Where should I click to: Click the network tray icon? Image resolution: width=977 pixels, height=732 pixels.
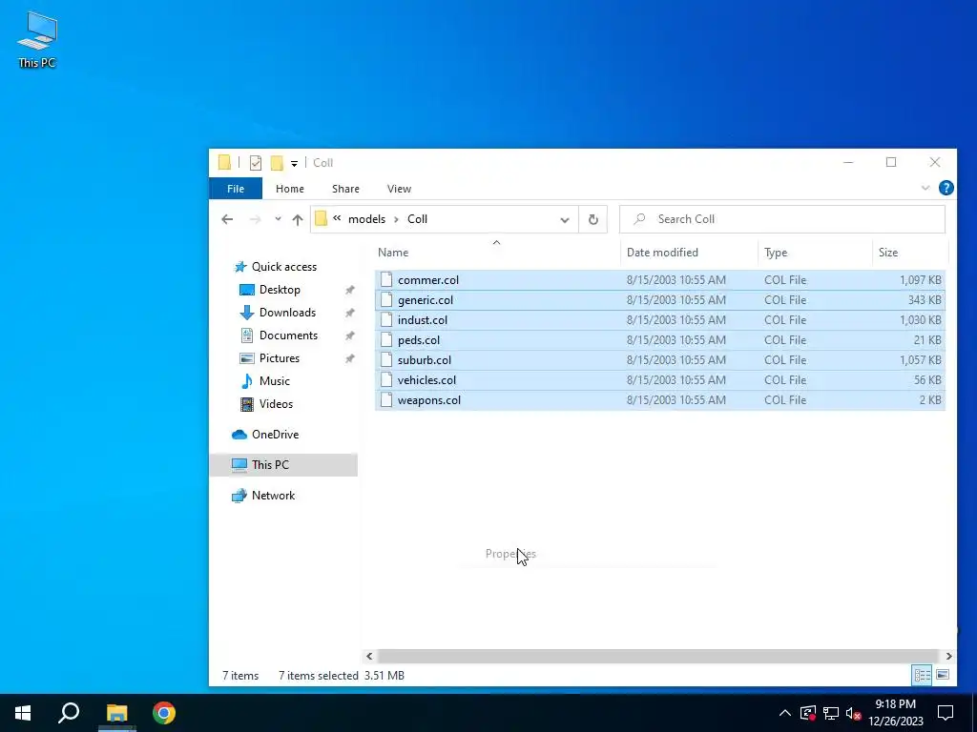831,713
